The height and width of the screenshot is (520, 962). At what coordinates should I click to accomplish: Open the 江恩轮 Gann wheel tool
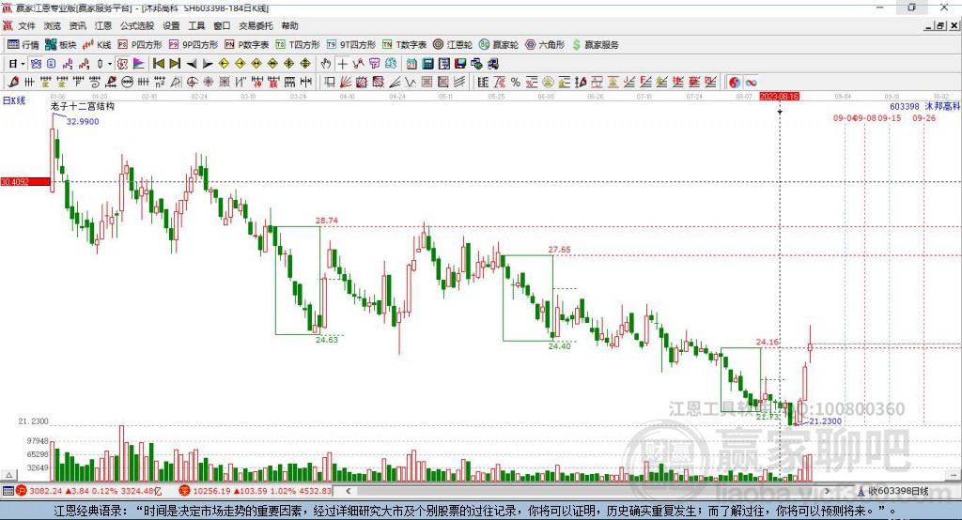click(x=453, y=45)
